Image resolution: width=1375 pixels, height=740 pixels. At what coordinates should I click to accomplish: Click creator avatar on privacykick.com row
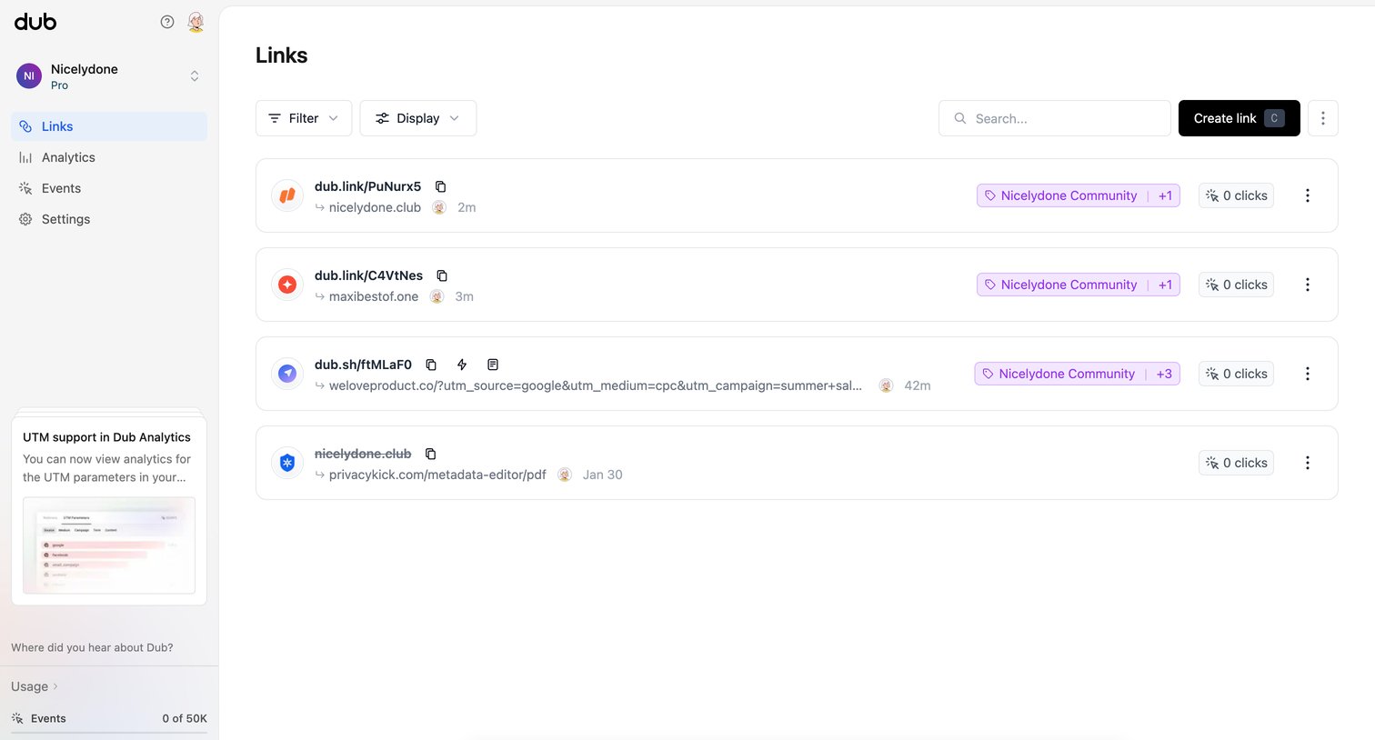565,475
